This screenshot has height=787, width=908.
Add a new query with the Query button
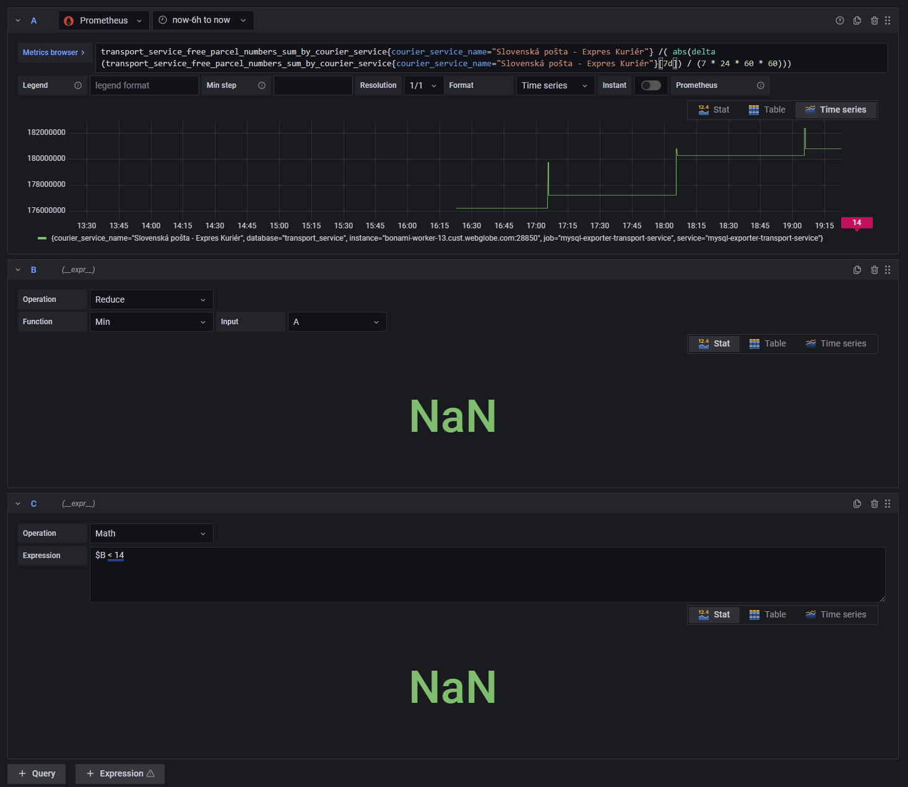pyautogui.click(x=36, y=773)
